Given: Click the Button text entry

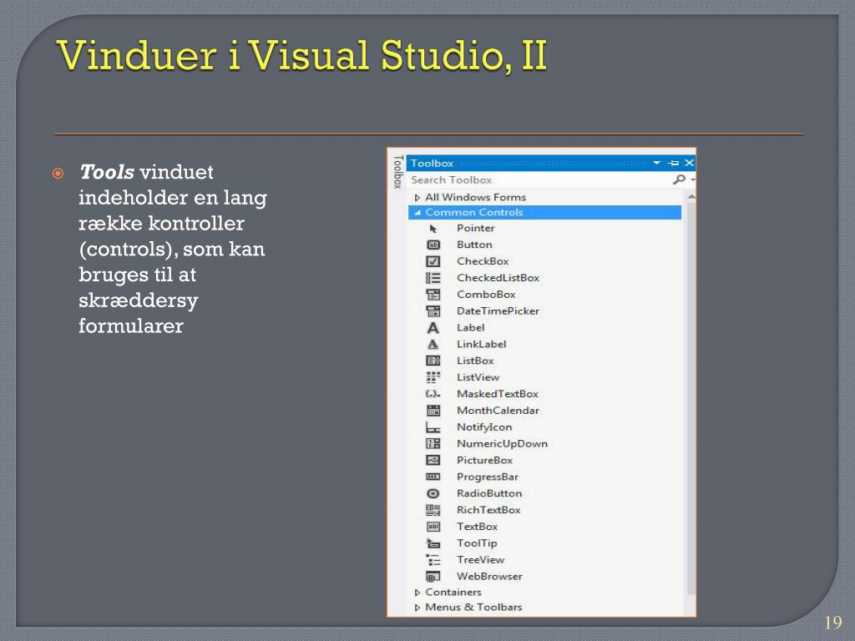Looking at the screenshot, I should 474,245.
